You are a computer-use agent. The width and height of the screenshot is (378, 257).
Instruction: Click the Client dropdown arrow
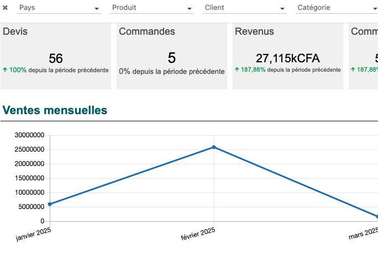[x=282, y=9]
